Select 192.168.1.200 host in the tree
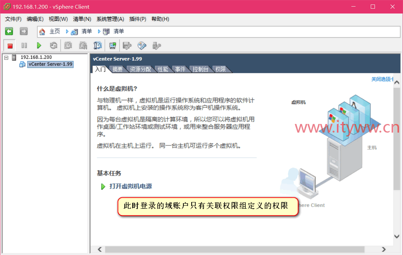Screen dimensions: 403x255 [36, 57]
